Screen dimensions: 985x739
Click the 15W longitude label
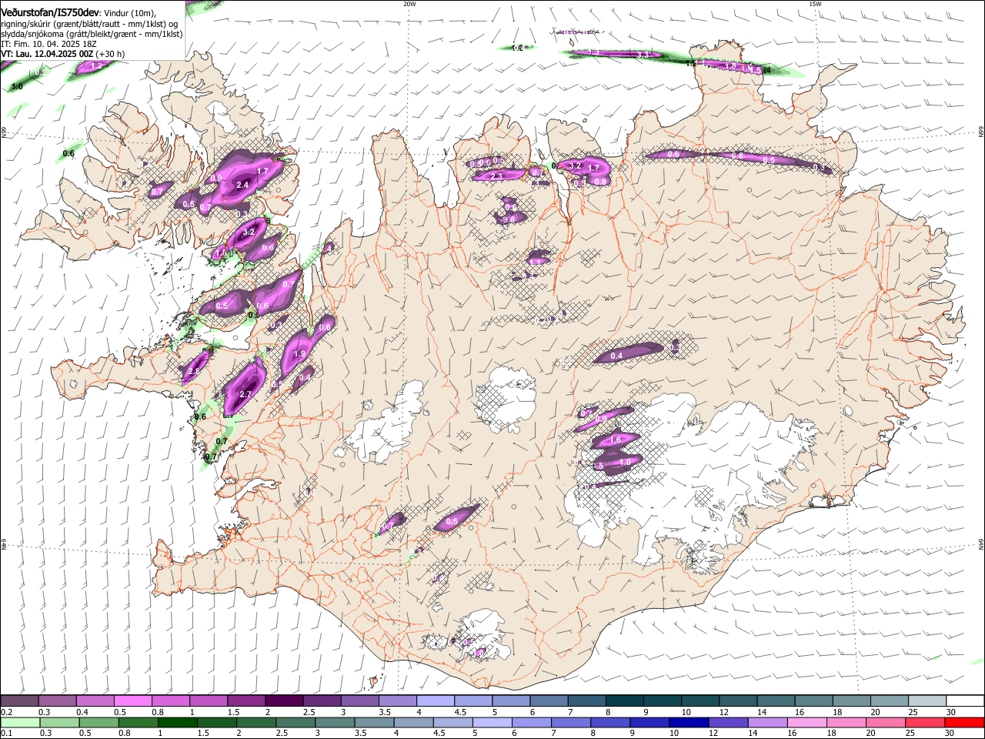pos(815,4)
